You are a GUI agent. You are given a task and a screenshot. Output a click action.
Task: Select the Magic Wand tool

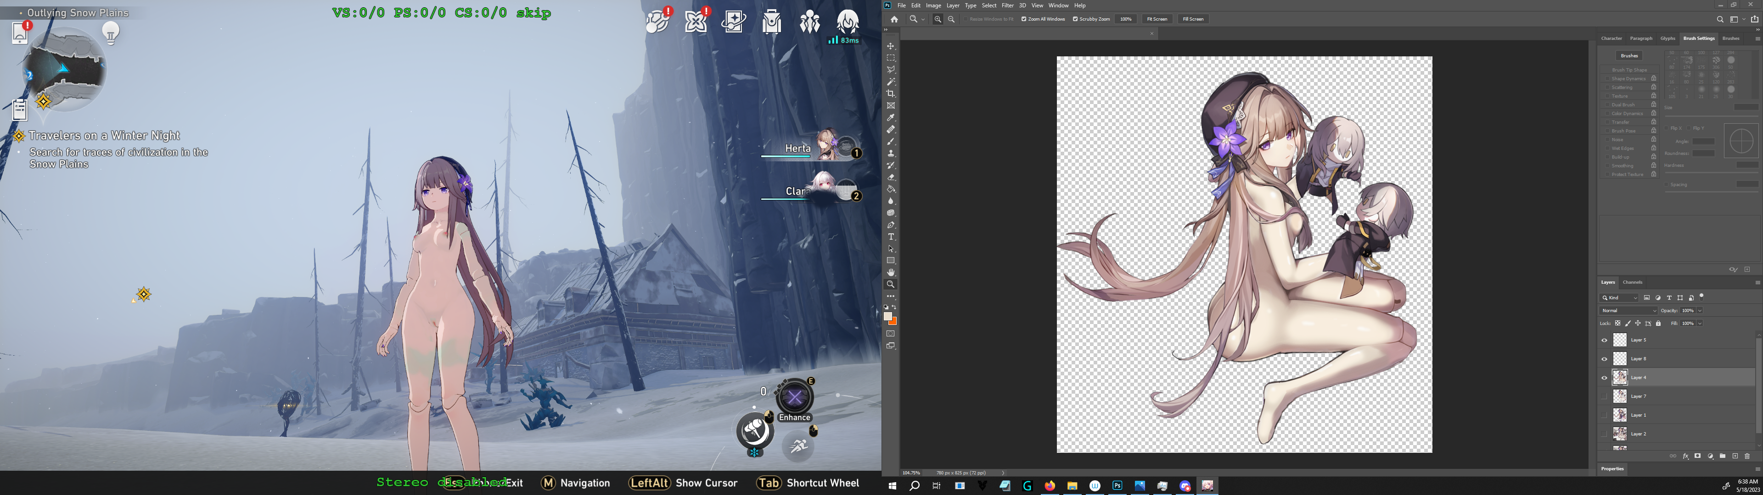click(890, 82)
